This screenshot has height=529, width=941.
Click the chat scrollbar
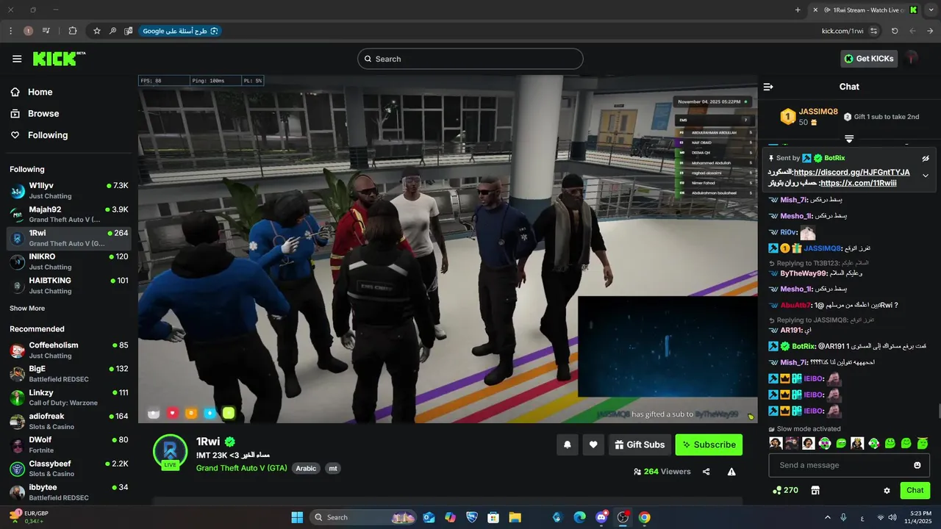[938, 411]
